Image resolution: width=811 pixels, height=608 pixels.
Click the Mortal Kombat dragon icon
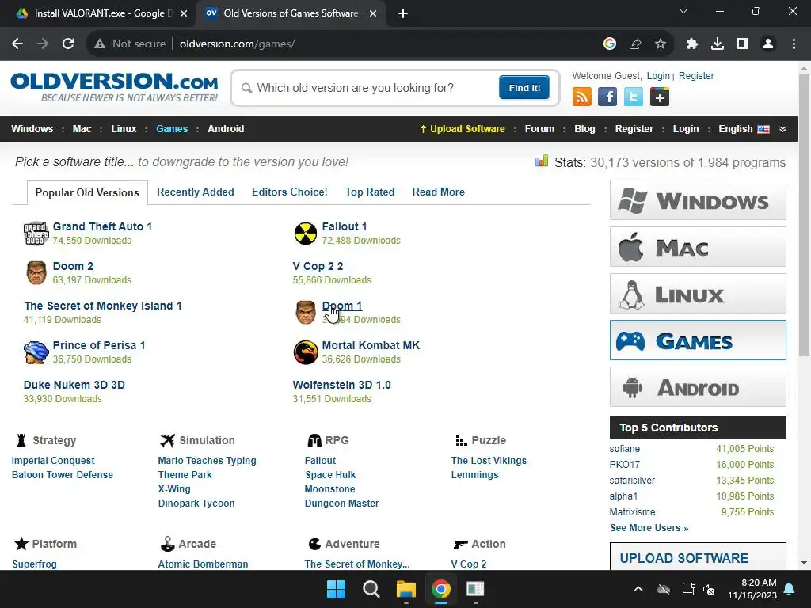tap(306, 352)
